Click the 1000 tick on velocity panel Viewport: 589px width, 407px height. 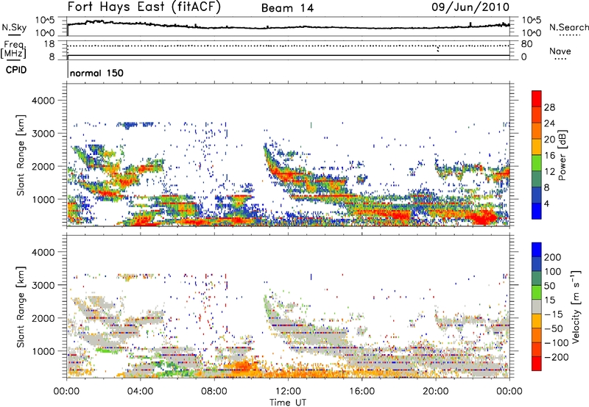click(x=43, y=351)
